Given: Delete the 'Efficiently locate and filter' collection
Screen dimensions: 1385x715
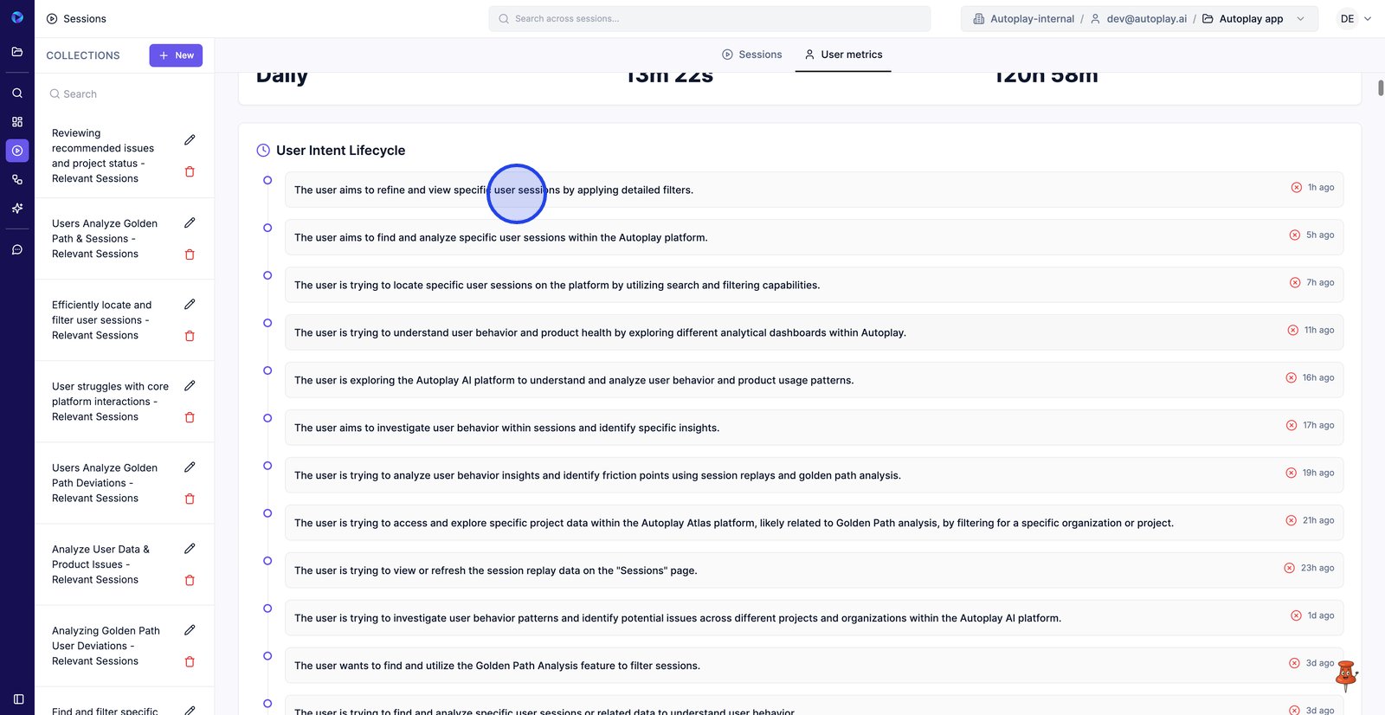Looking at the screenshot, I should click(190, 336).
